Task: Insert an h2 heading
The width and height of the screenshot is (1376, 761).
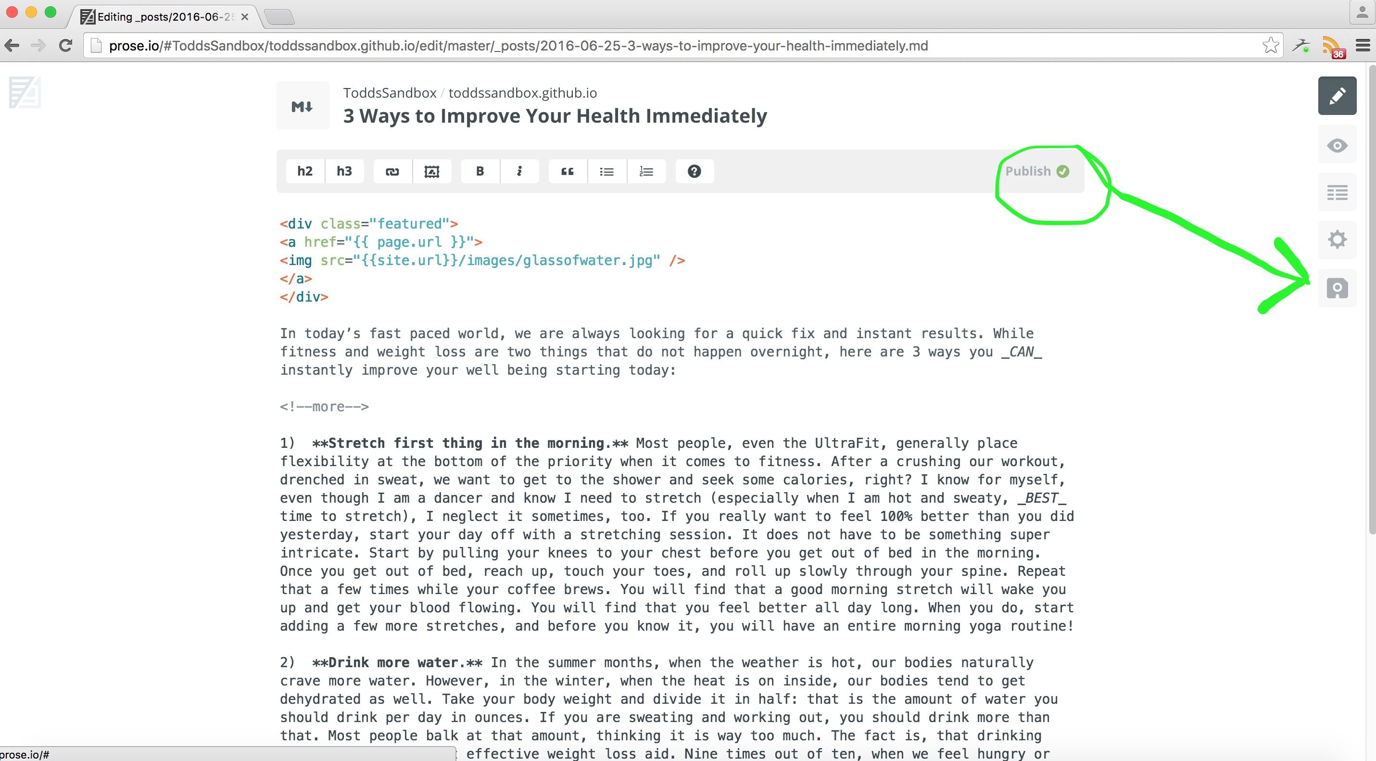Action: [305, 171]
